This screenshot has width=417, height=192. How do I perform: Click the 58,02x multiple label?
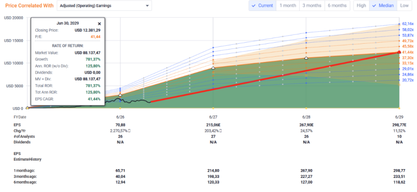pos(408,30)
